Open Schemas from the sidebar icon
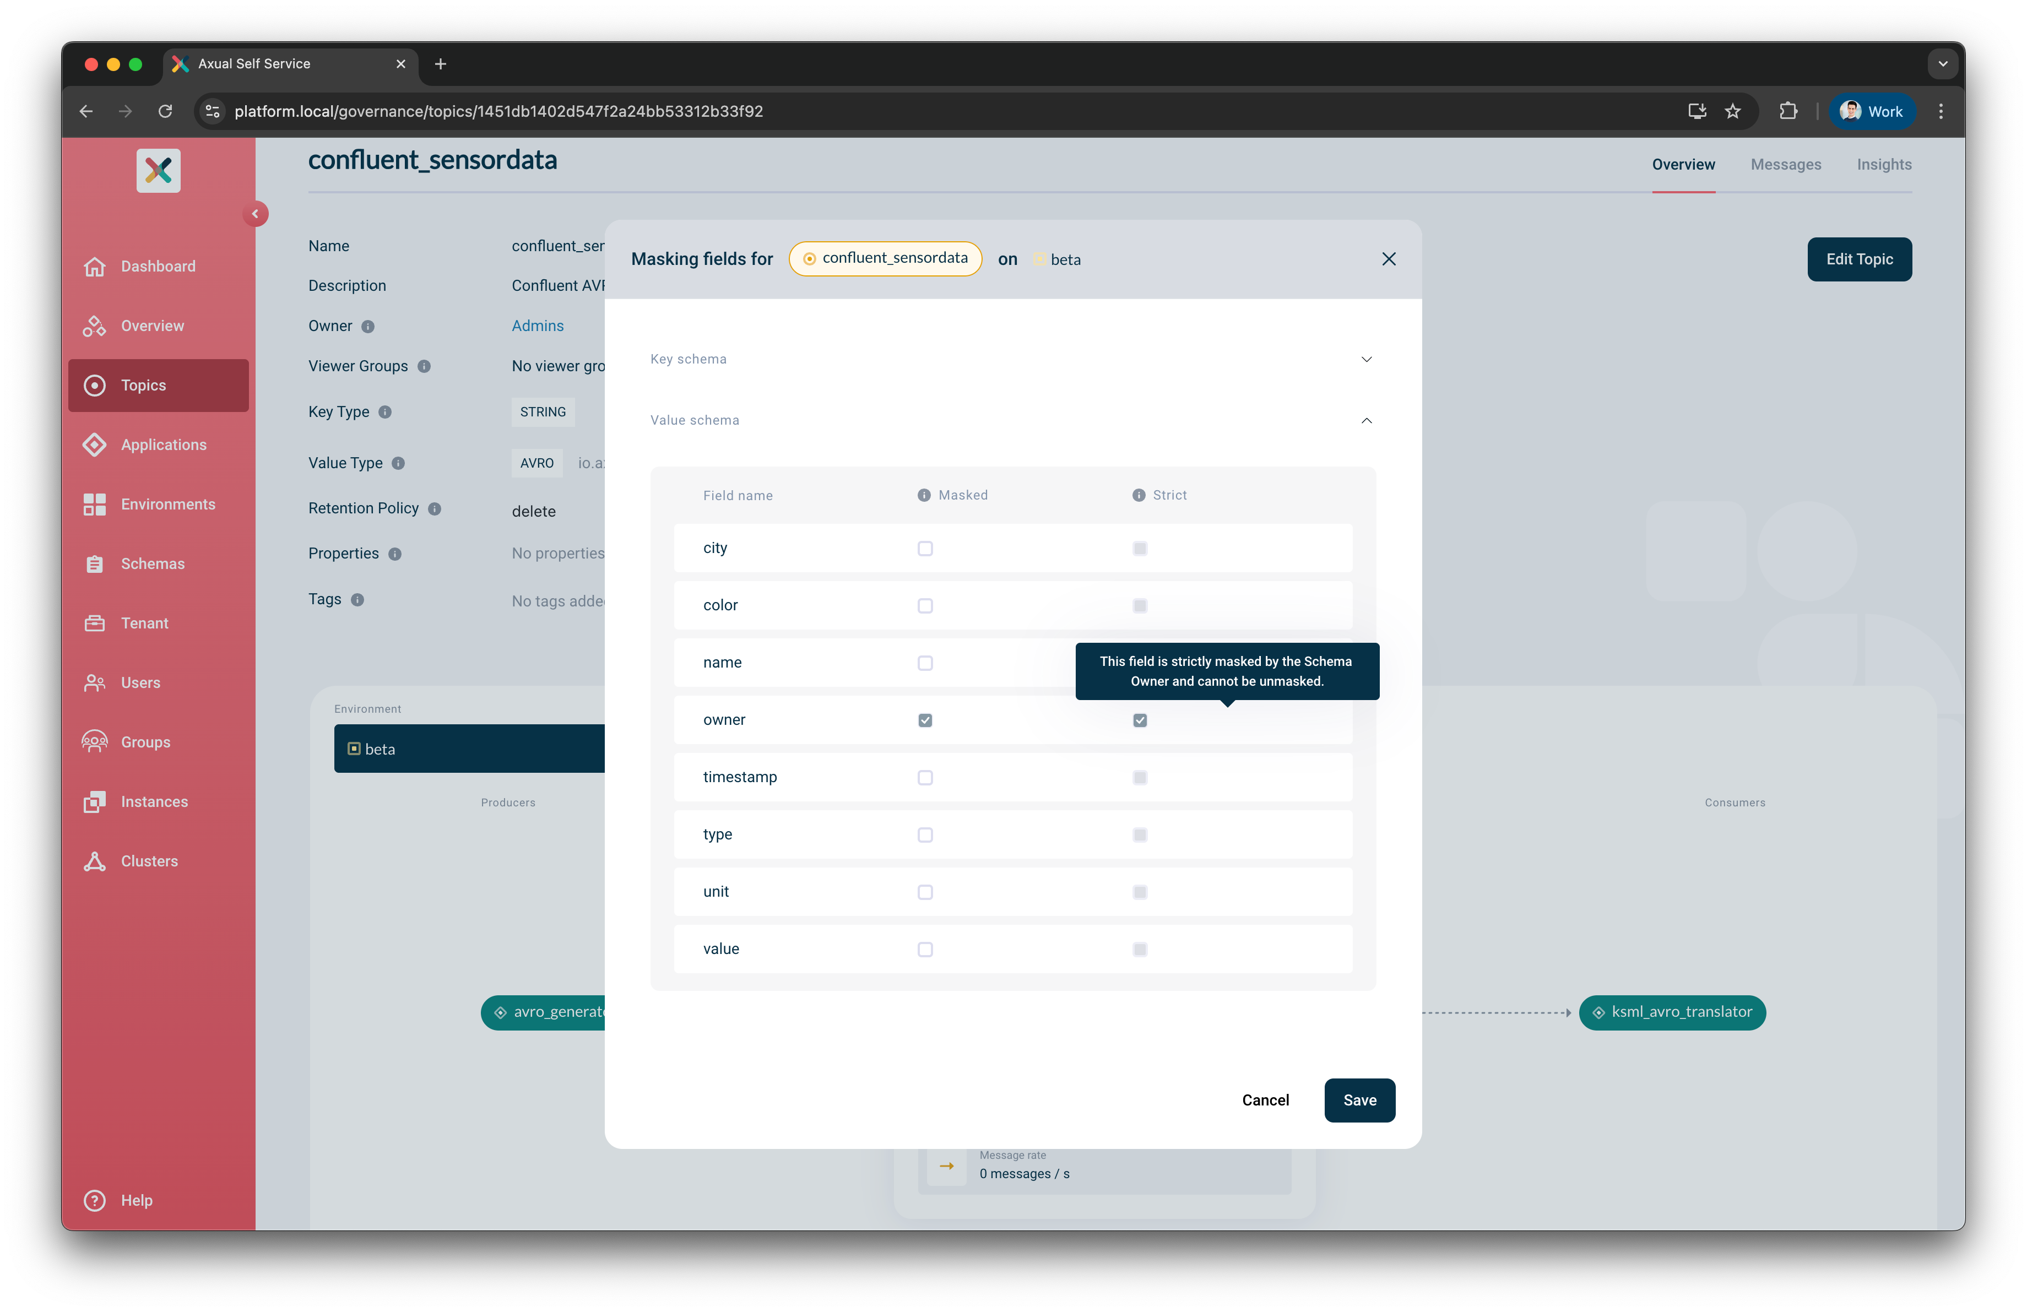This screenshot has height=1312, width=2027. (x=95, y=563)
